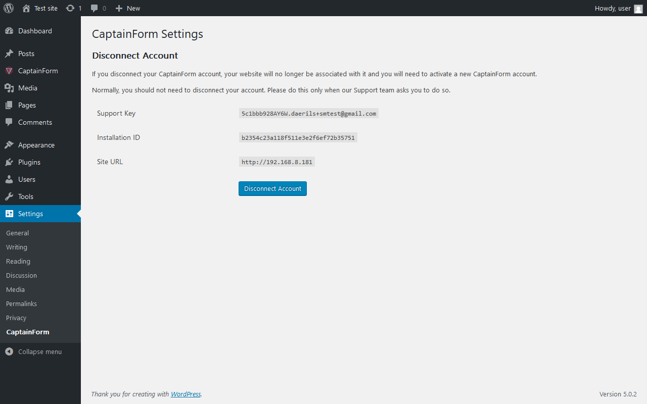The width and height of the screenshot is (647, 404).
Task: Click the Plugins plug icon
Action: click(9, 162)
